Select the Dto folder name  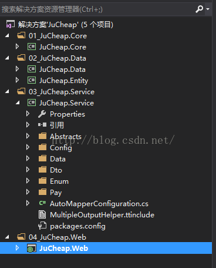[x=56, y=170]
